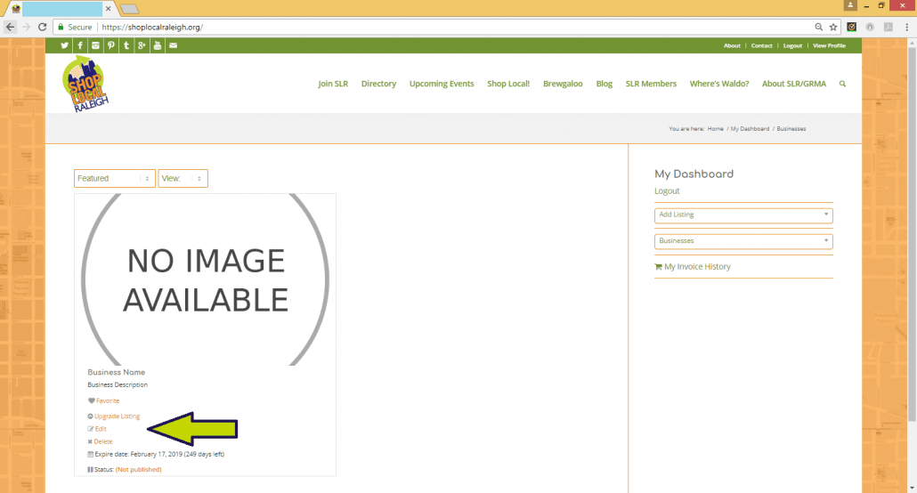The width and height of the screenshot is (917, 493).
Task: Open the Twitter social icon
Action: click(64, 45)
